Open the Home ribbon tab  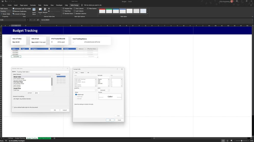pos(10,5)
